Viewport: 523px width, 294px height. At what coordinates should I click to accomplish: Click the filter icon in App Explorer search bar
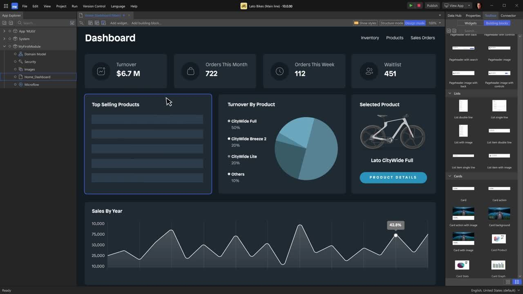72,22
